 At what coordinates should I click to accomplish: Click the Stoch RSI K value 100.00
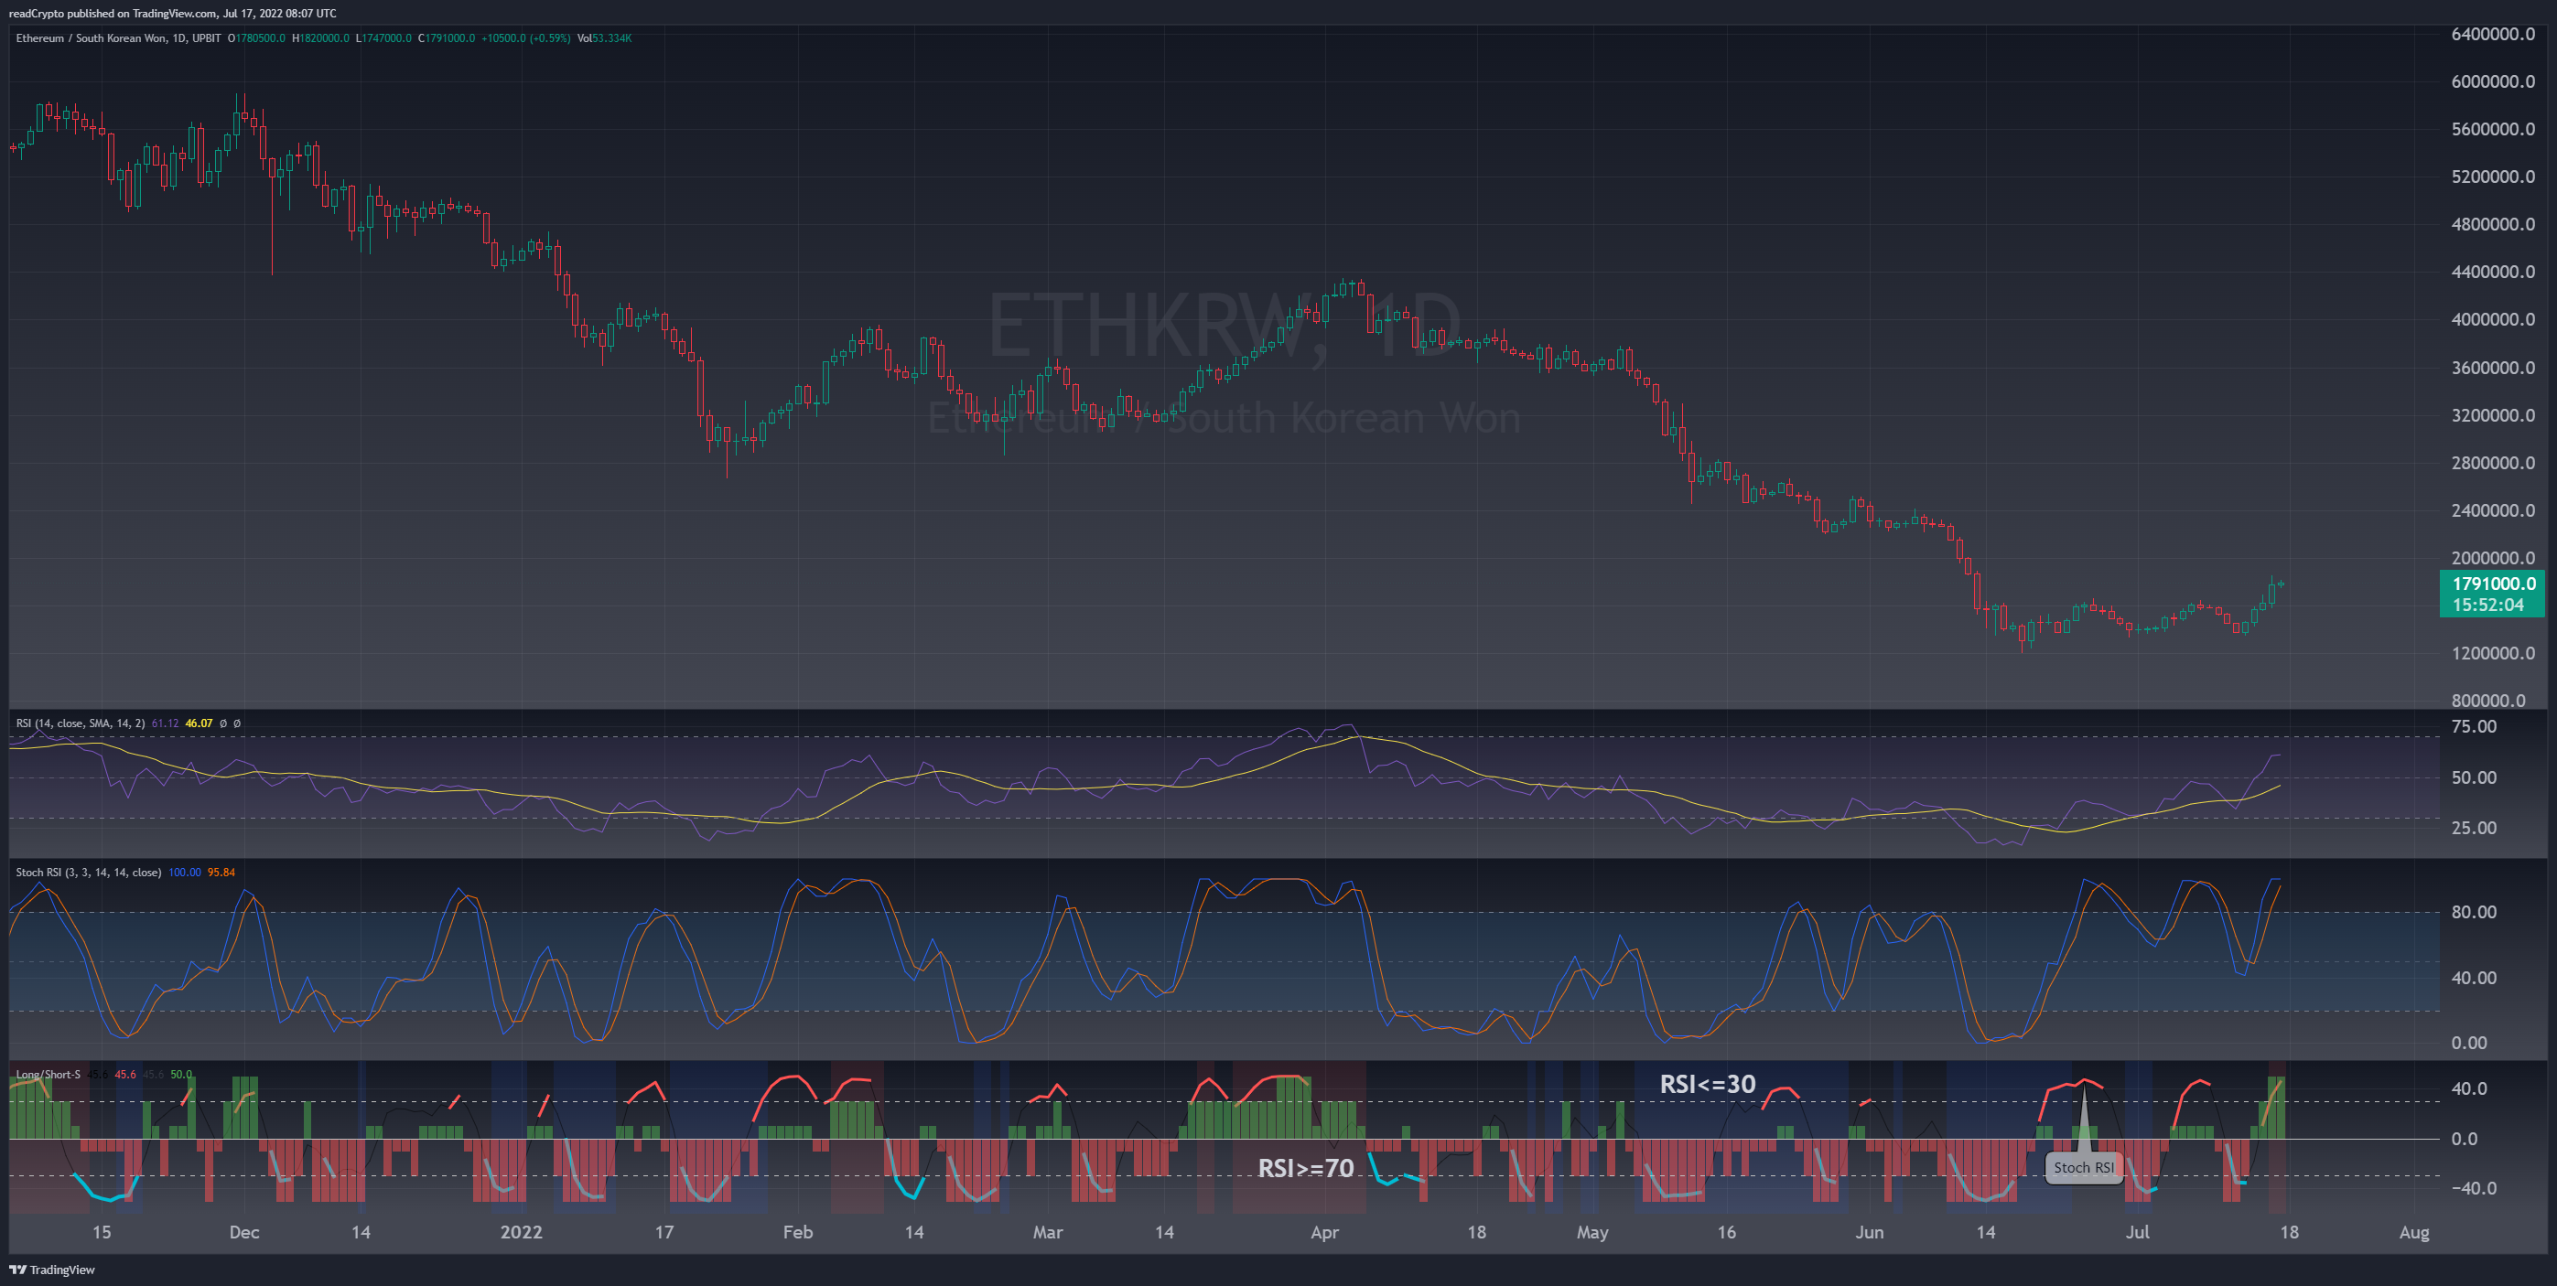(185, 873)
